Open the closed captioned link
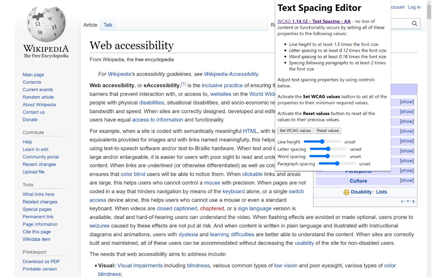The width and height of the screenshot is (446, 278). pyautogui.click(x=177, y=208)
